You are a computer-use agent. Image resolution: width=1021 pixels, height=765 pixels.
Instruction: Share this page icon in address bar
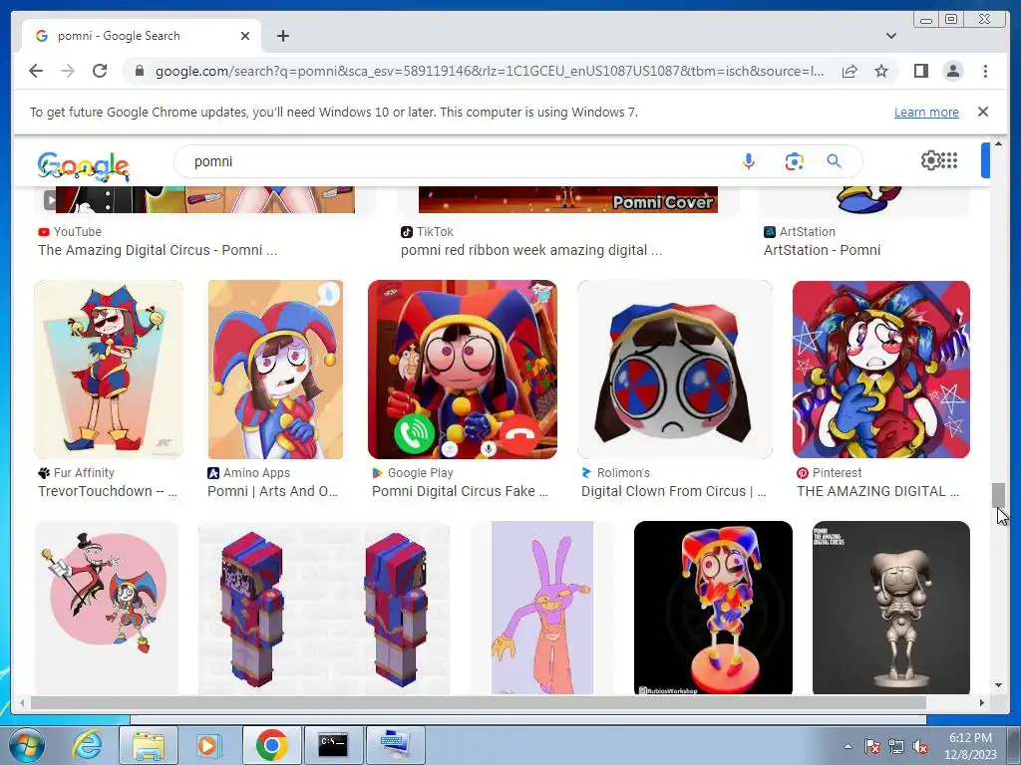pos(850,71)
